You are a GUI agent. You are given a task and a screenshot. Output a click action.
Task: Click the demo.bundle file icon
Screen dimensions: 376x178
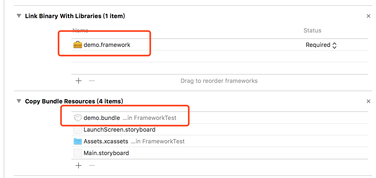coord(78,118)
